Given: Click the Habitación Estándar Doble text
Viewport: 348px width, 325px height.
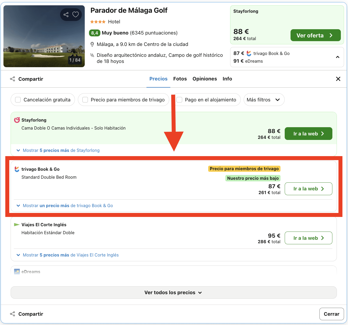Looking at the screenshot, I should 48,233.
